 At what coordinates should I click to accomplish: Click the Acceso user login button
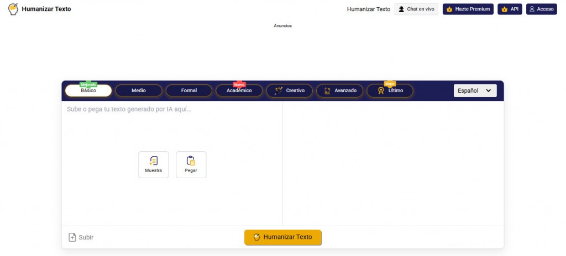(541, 9)
